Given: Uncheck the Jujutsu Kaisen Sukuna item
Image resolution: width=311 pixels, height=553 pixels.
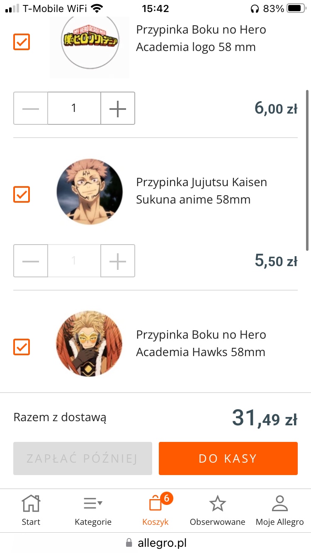Looking at the screenshot, I should (x=22, y=194).
